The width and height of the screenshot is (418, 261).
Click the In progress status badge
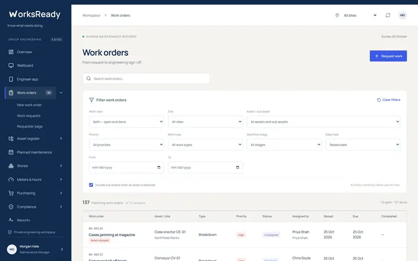click(x=271, y=235)
